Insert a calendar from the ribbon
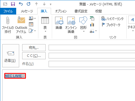 (31, 24)
